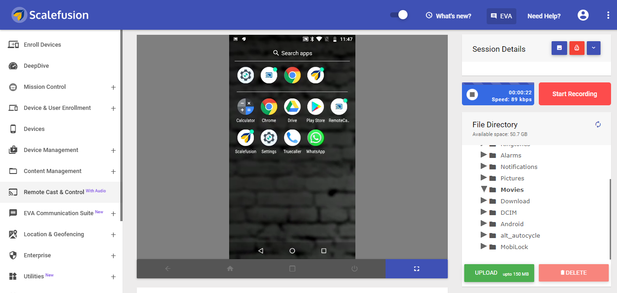
Task: Select the Download folder name
Action: tap(515, 201)
